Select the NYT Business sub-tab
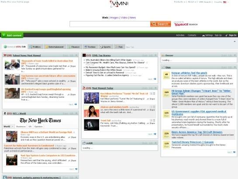The height and width of the screenshot is (179, 238). coord(21,126)
